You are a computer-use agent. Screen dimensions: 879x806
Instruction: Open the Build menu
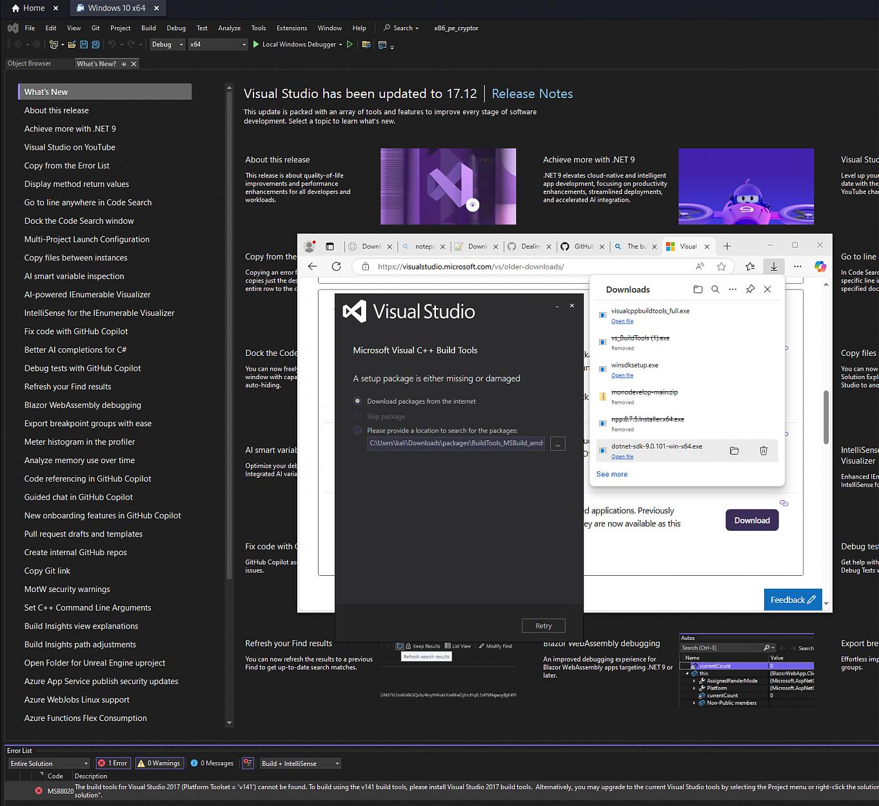point(148,28)
